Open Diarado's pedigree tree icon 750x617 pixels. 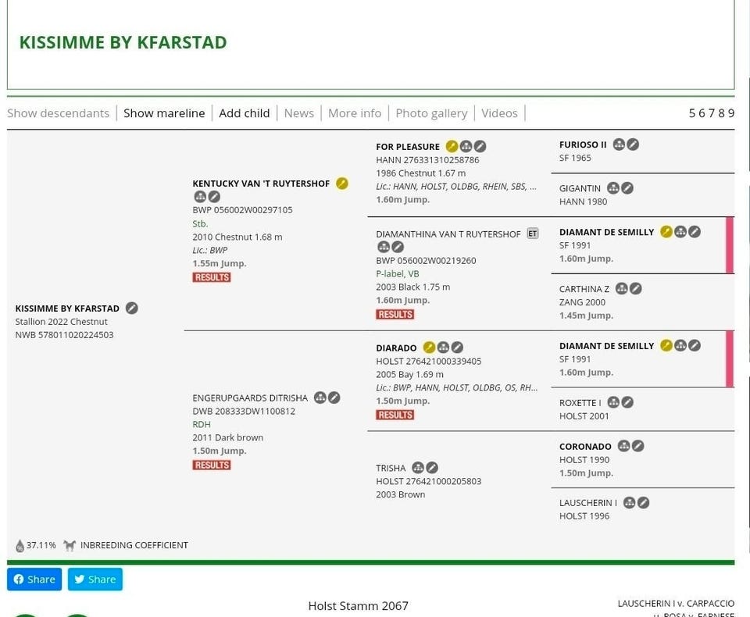(444, 348)
